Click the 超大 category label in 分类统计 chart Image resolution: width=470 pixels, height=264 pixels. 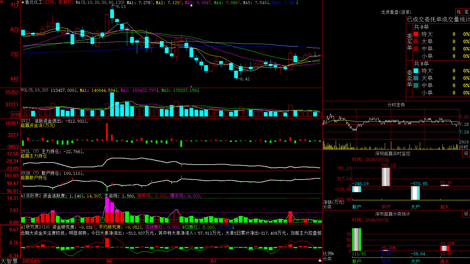(444, 261)
